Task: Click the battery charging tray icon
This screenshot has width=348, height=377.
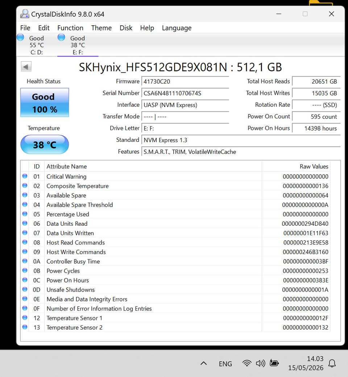Action: (274, 363)
